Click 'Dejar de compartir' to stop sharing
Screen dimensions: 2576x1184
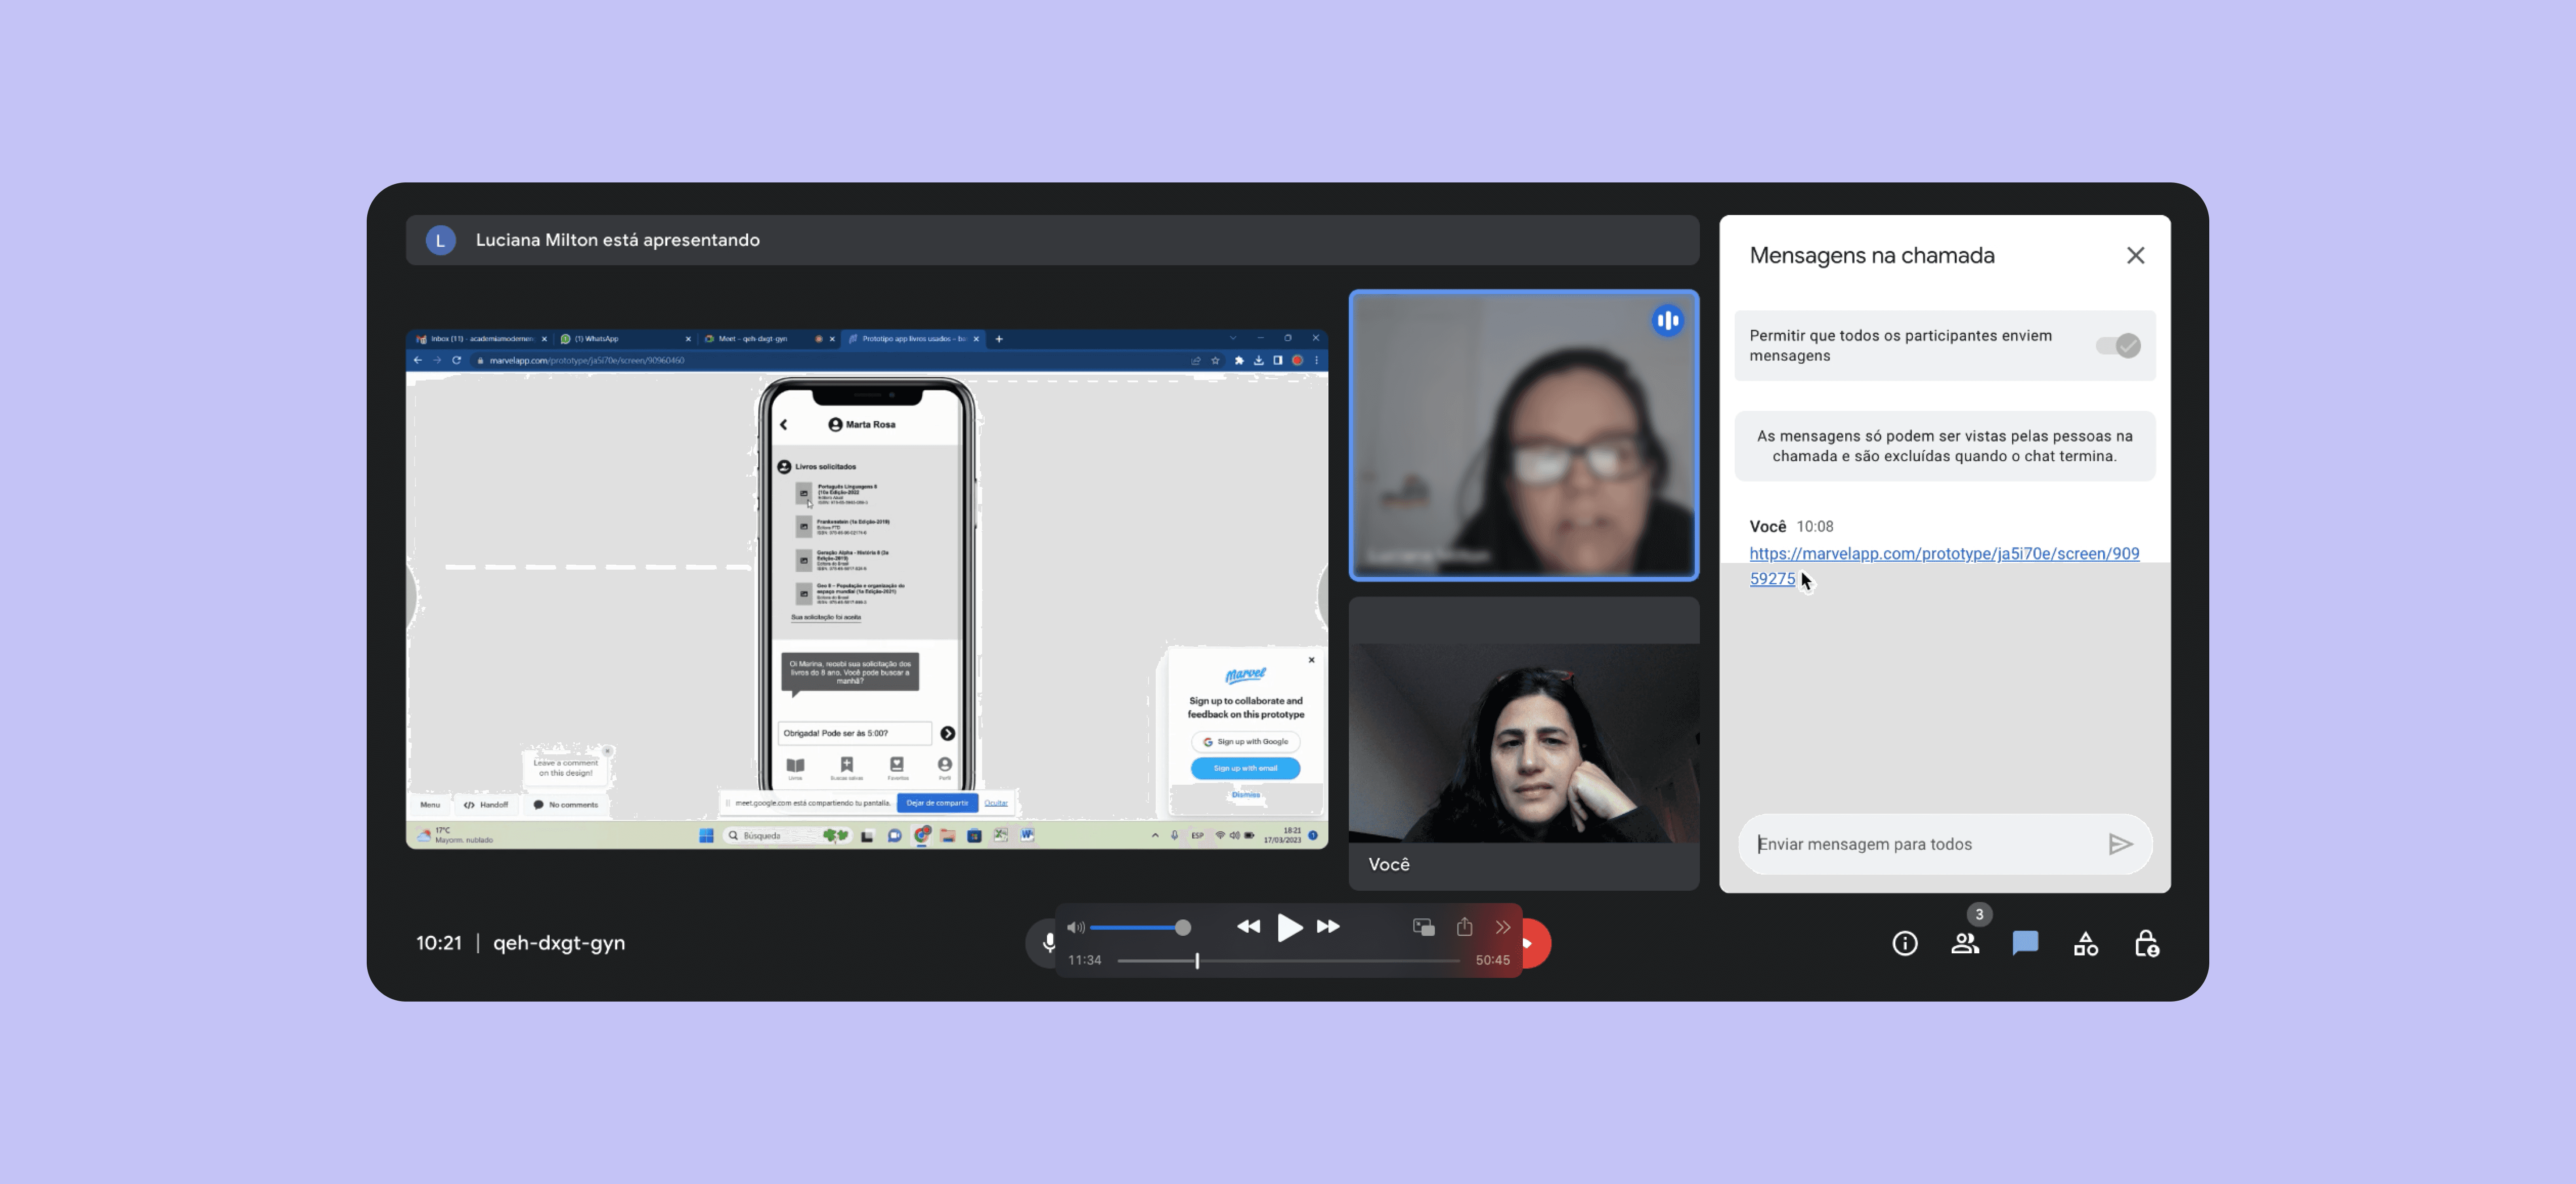click(937, 803)
